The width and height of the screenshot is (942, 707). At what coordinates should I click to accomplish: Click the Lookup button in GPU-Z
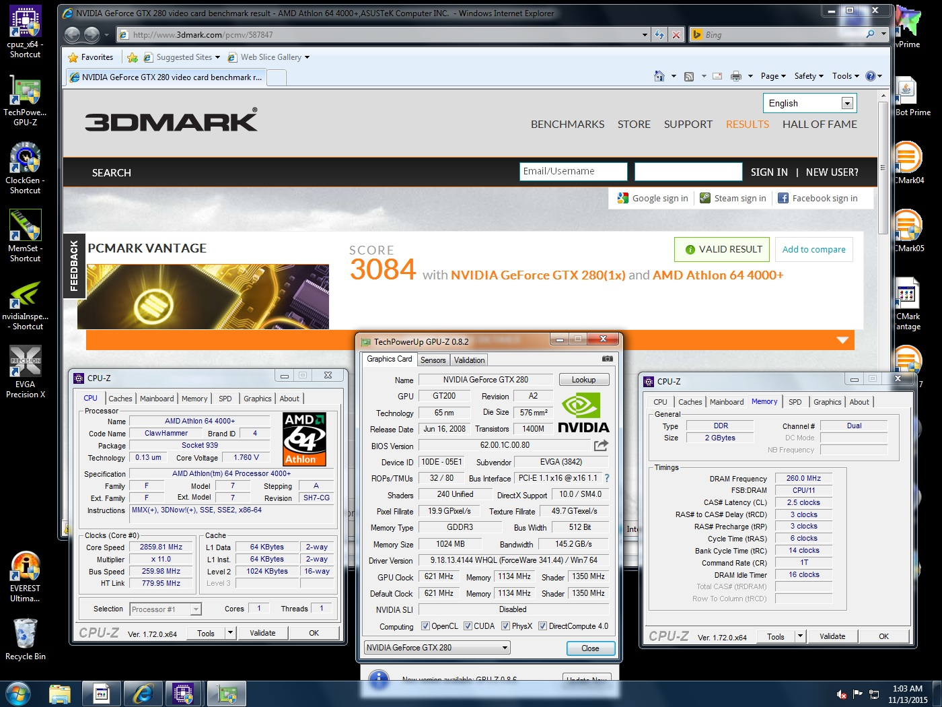[x=584, y=380]
